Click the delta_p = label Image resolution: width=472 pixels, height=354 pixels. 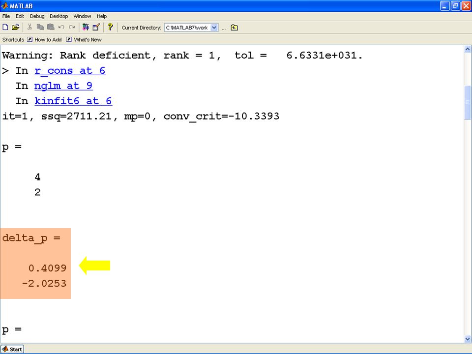point(31,238)
